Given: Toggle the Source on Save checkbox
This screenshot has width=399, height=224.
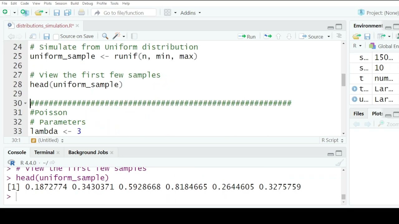Looking at the screenshot, I should [56, 37].
